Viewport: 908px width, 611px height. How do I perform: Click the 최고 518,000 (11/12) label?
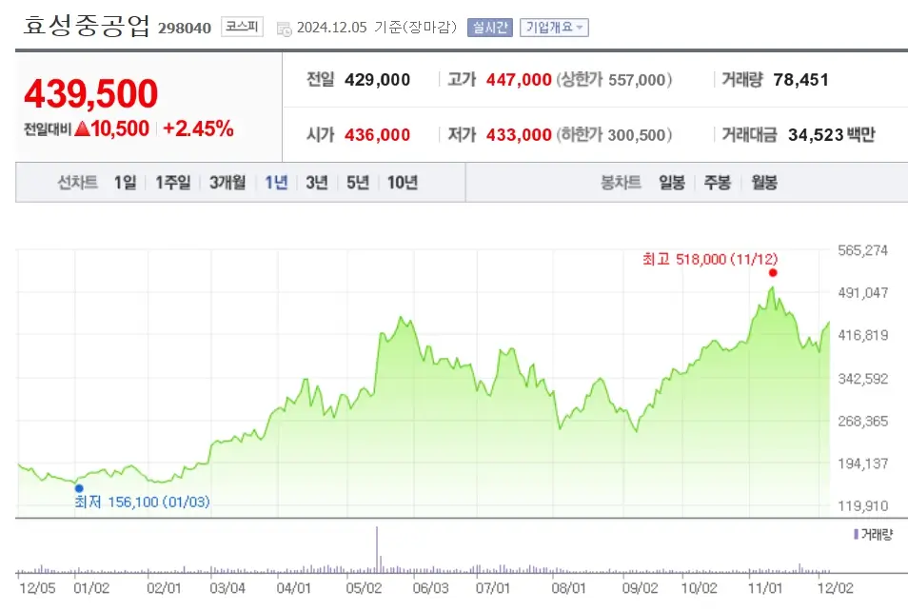[x=710, y=259]
